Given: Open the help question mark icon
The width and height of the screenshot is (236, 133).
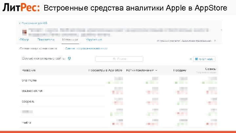Looking at the screenshot, I should click(x=215, y=41).
